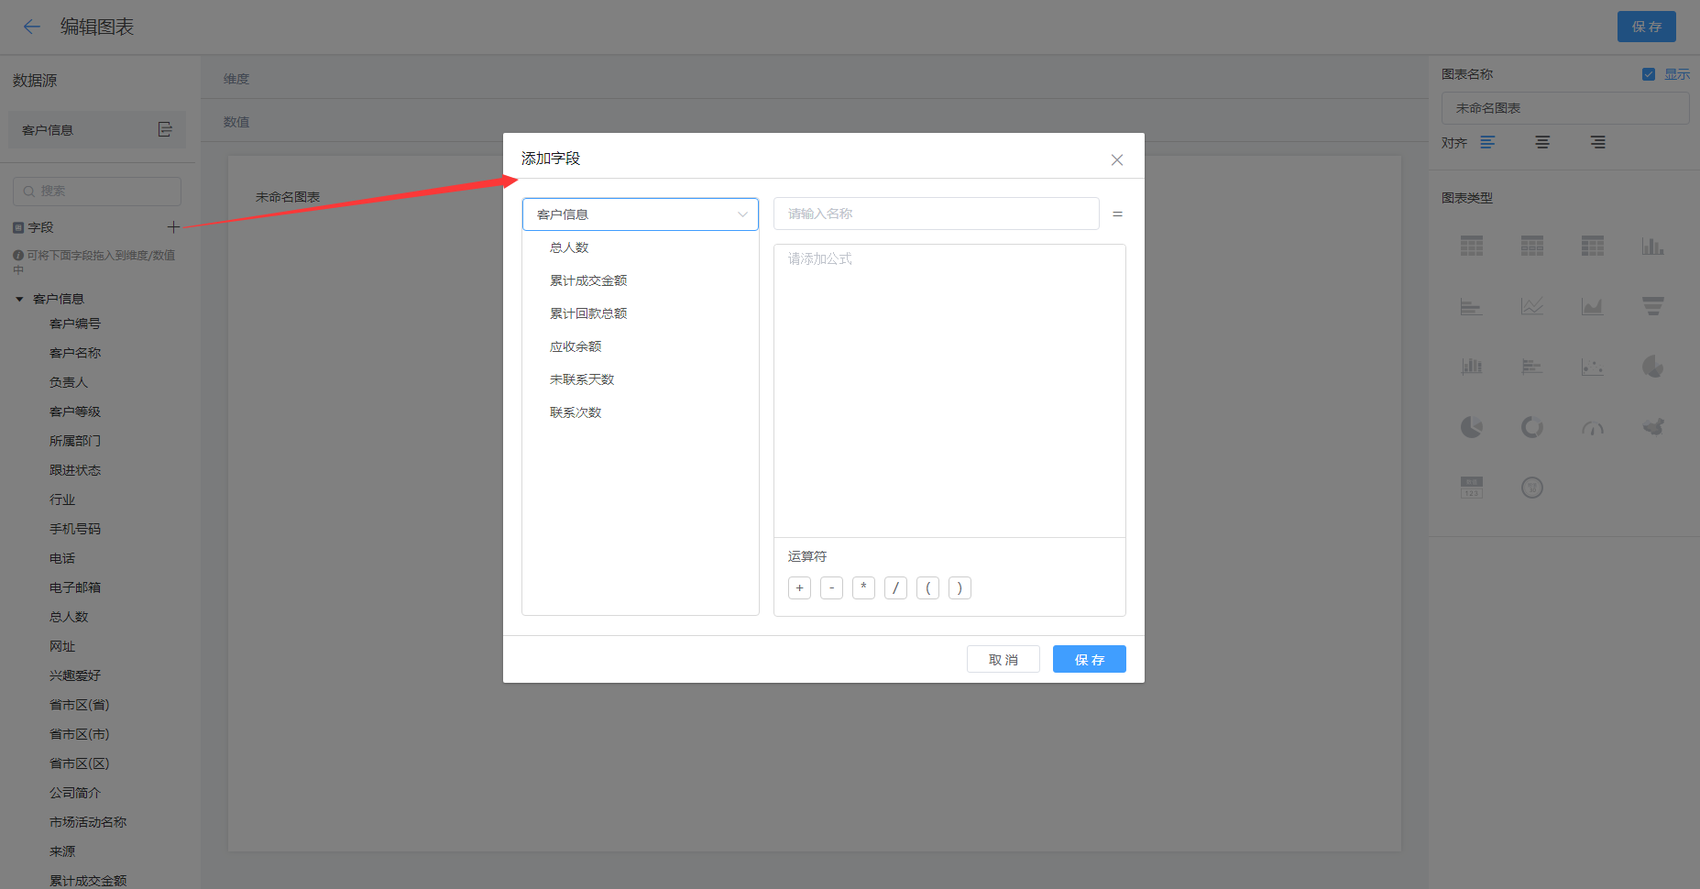Click the back arrow beside 编辑图表

[32, 27]
